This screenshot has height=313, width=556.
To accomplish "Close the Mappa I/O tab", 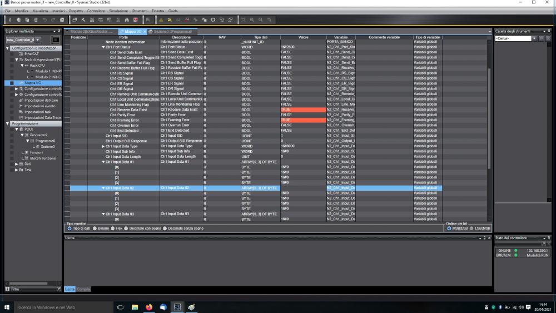I will (145, 32).
